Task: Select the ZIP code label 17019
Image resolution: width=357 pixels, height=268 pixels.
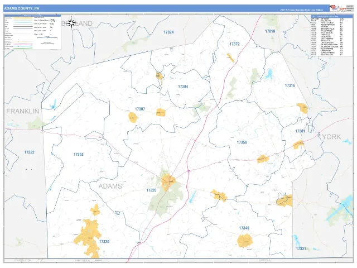Action: tap(270, 31)
